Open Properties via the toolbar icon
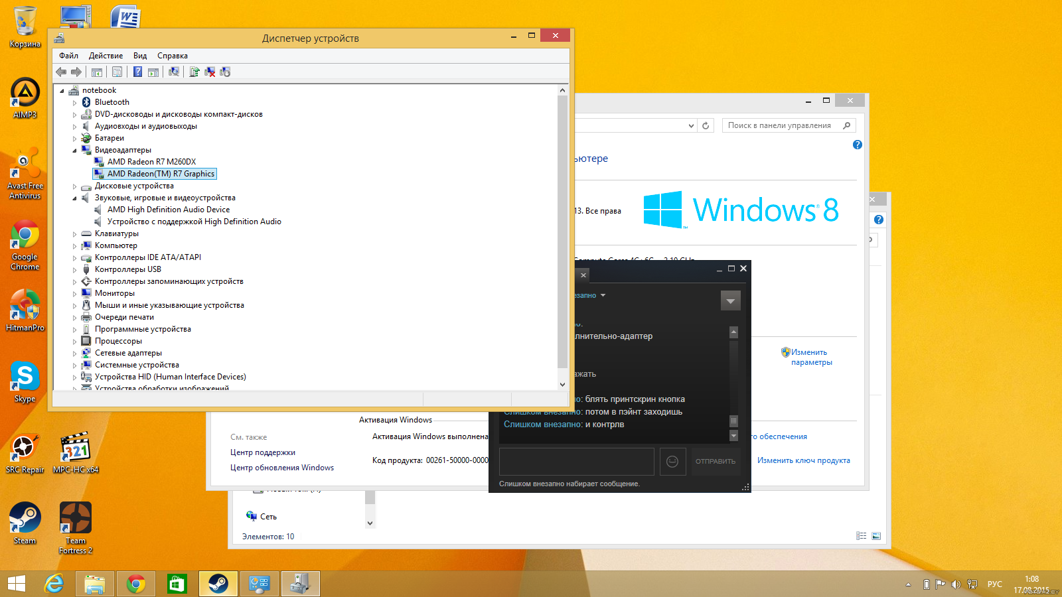Image resolution: width=1062 pixels, height=597 pixels. pos(117,72)
